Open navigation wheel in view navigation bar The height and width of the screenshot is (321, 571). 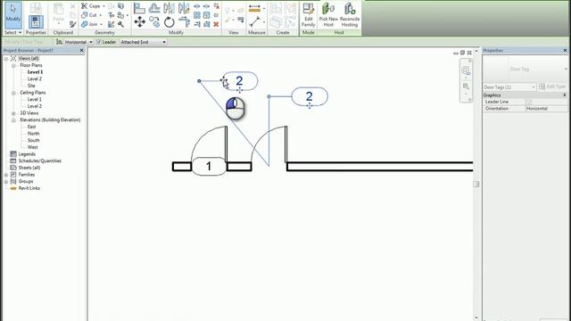pos(466,70)
